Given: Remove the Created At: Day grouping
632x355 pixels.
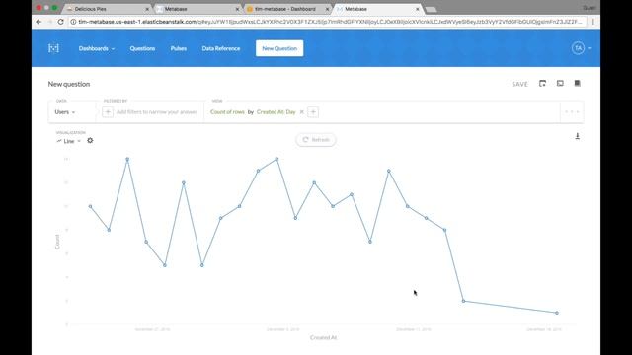Looking at the screenshot, I should click(x=301, y=112).
